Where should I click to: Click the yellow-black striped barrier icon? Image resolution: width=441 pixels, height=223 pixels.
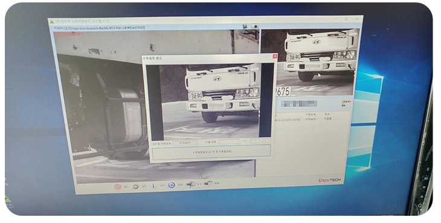[346, 102]
